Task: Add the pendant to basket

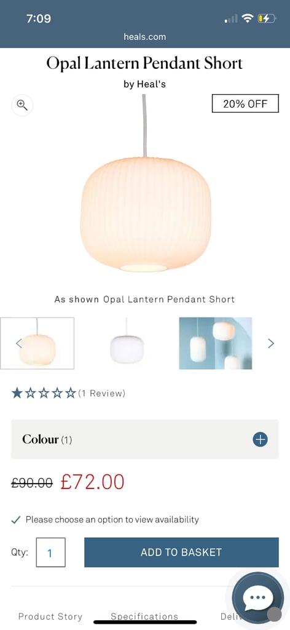Action: tap(181, 552)
